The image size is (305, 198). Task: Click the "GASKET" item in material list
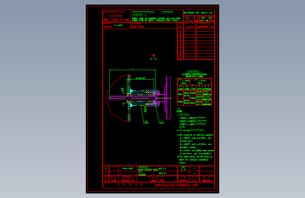pos(142,175)
